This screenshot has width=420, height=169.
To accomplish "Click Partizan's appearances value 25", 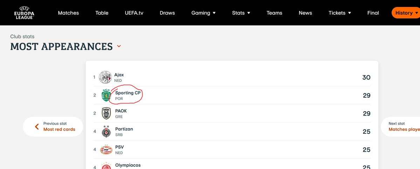I will tap(367, 132).
